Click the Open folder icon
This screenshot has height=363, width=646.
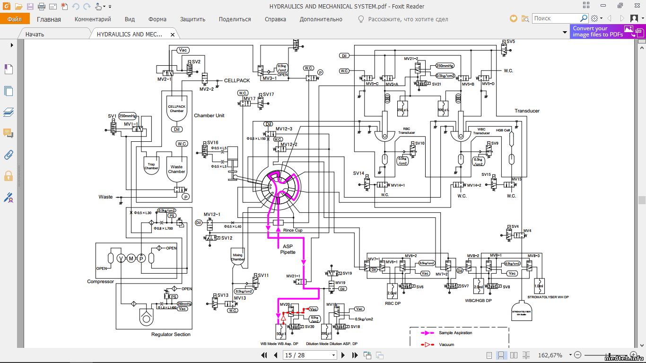pos(18,7)
